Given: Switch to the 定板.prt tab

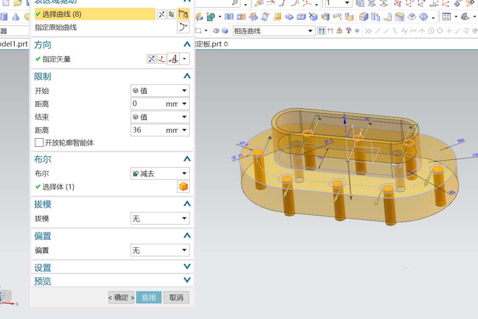Looking at the screenshot, I should (x=210, y=44).
